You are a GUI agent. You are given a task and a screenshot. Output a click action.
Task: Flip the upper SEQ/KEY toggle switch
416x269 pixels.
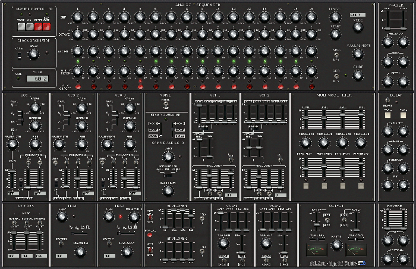point(336,55)
